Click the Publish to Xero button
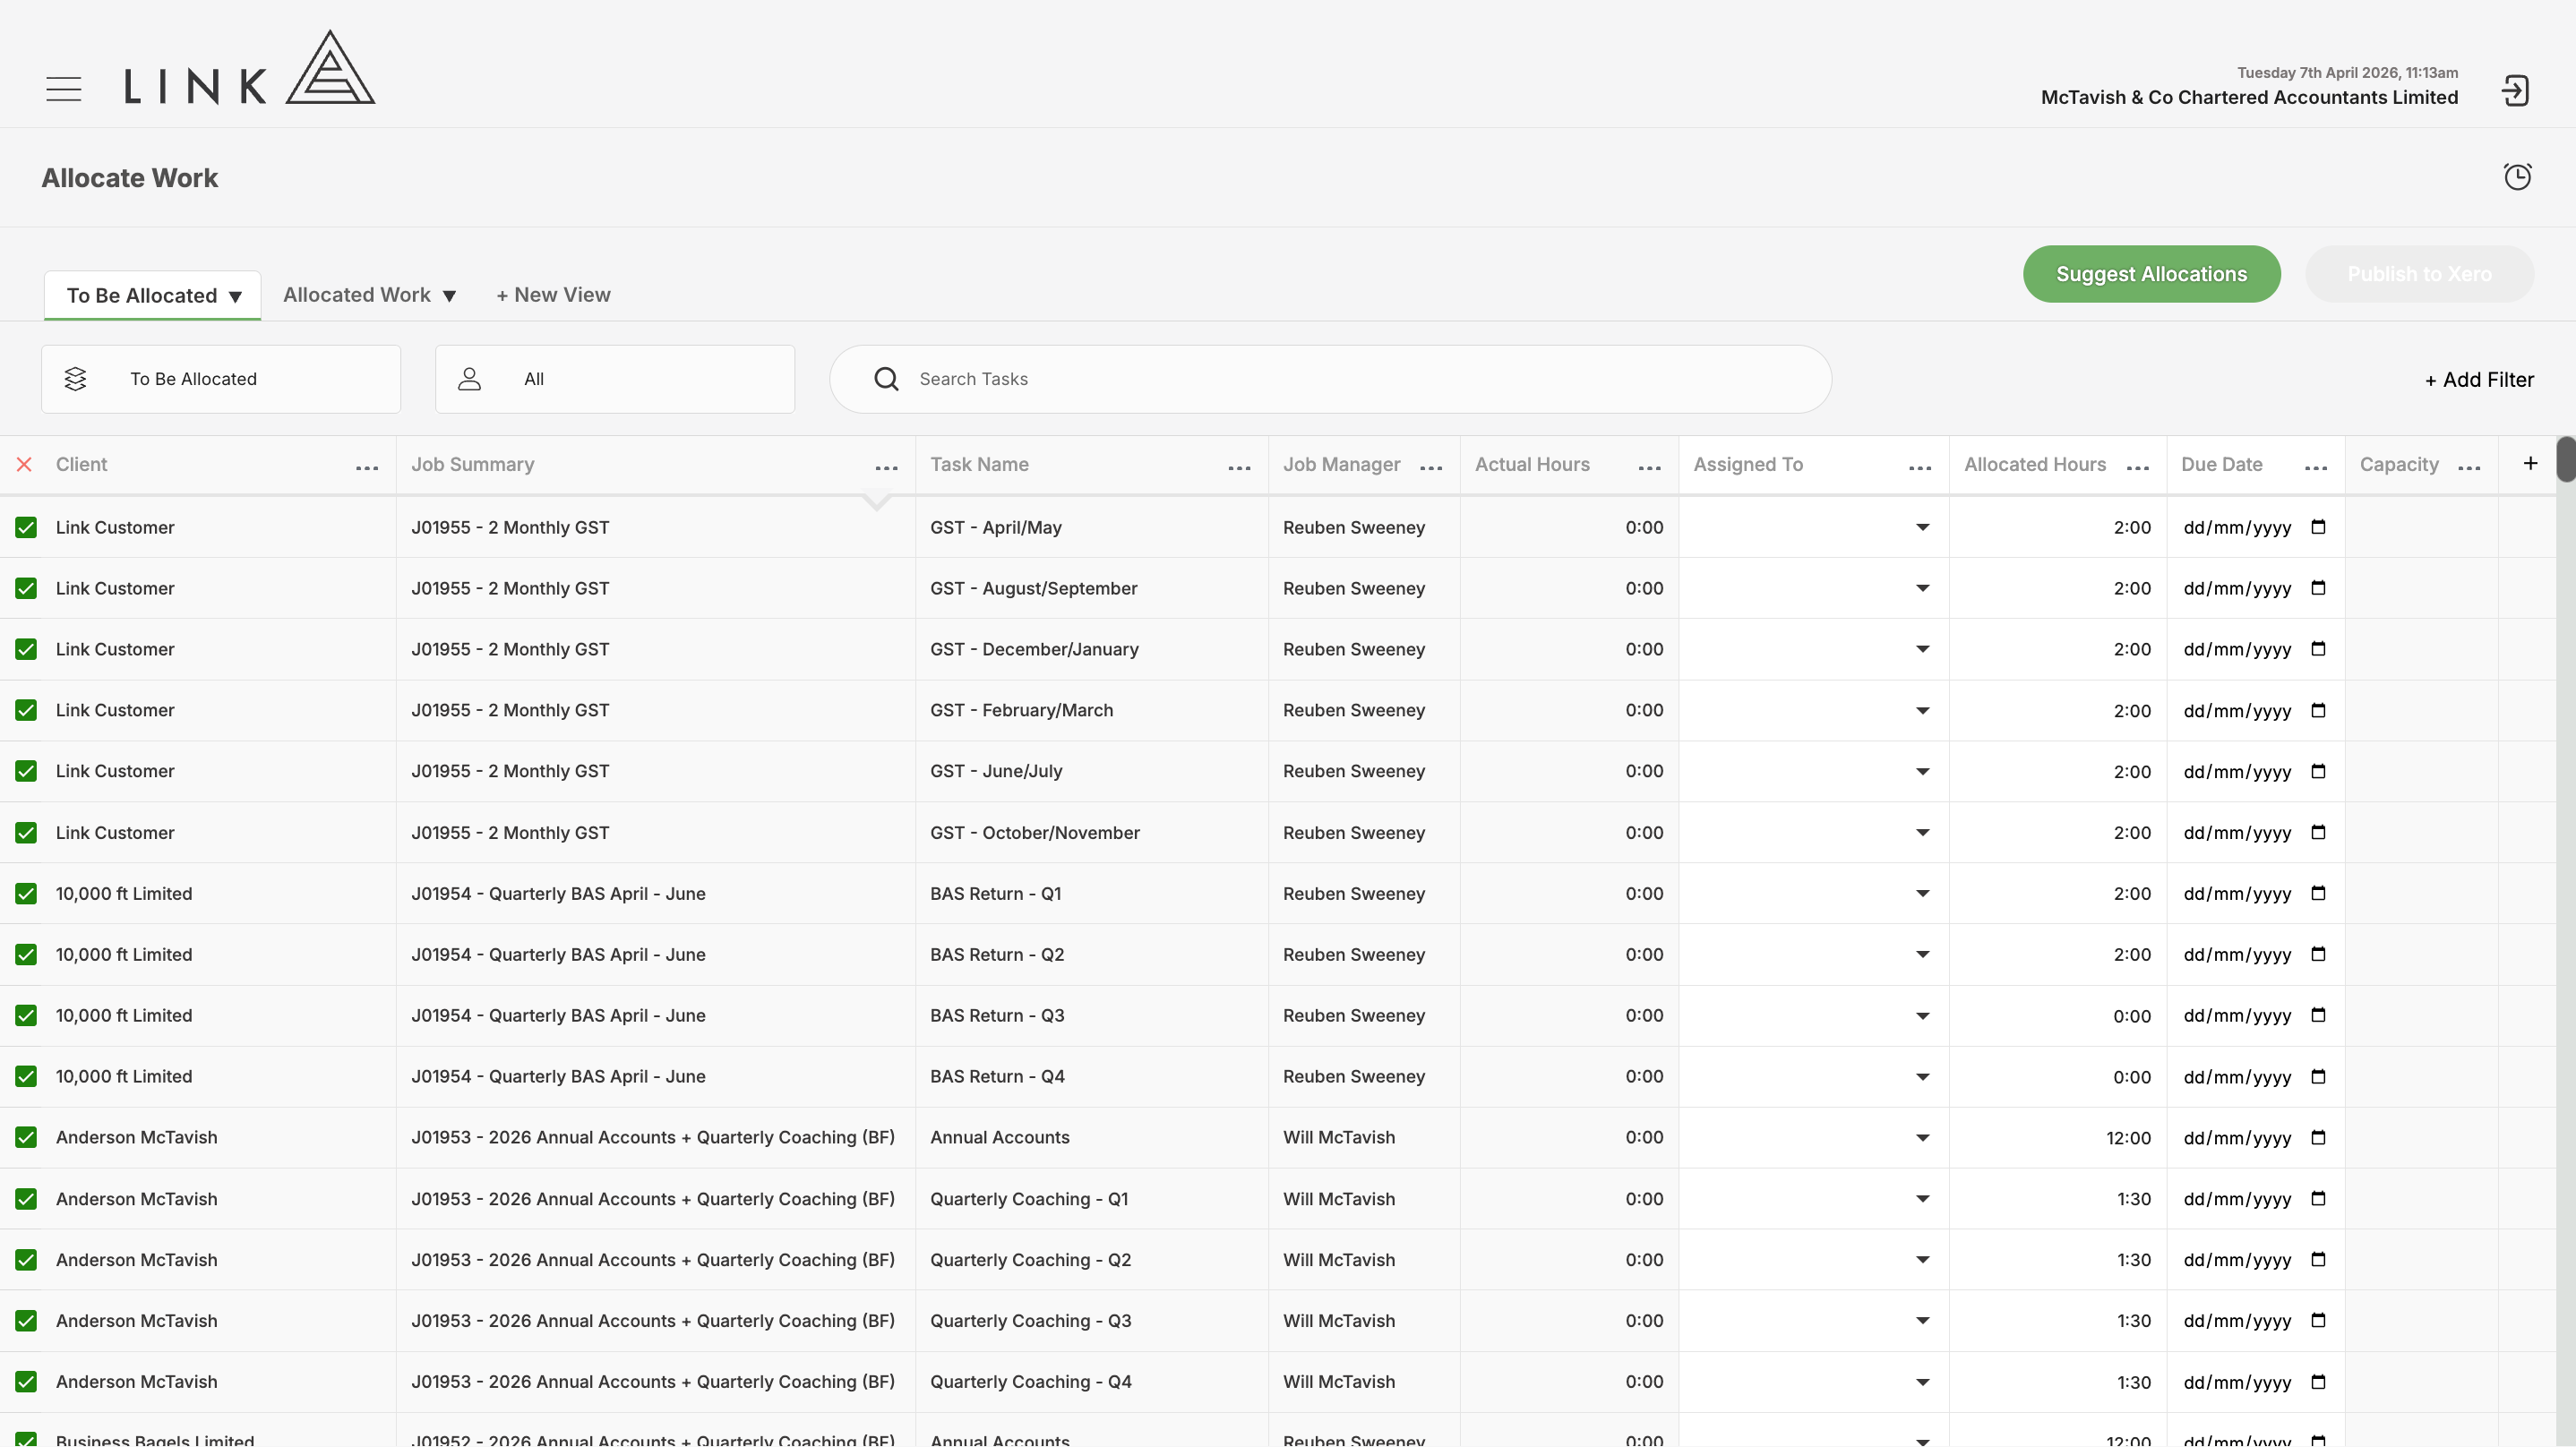The height and width of the screenshot is (1447, 2576). 2419,274
